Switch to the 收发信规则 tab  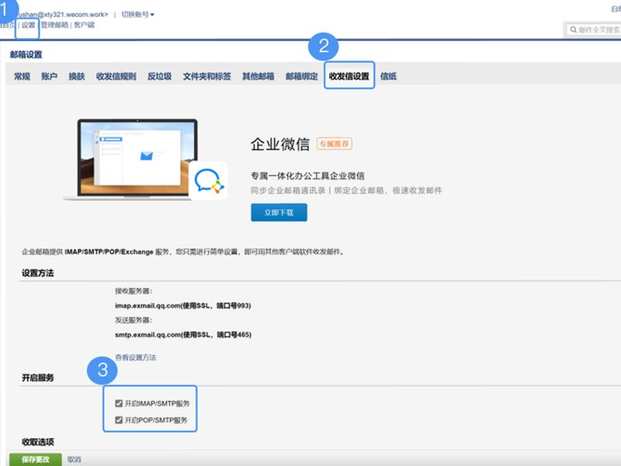pos(116,76)
